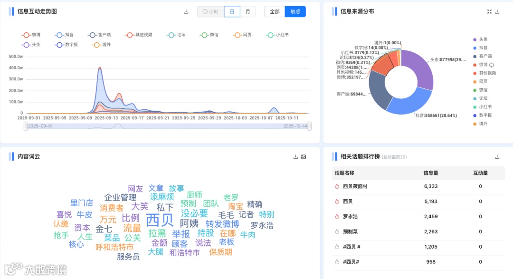
Task: Click the flame icon beside 西贝莜面村
Action: point(337,186)
